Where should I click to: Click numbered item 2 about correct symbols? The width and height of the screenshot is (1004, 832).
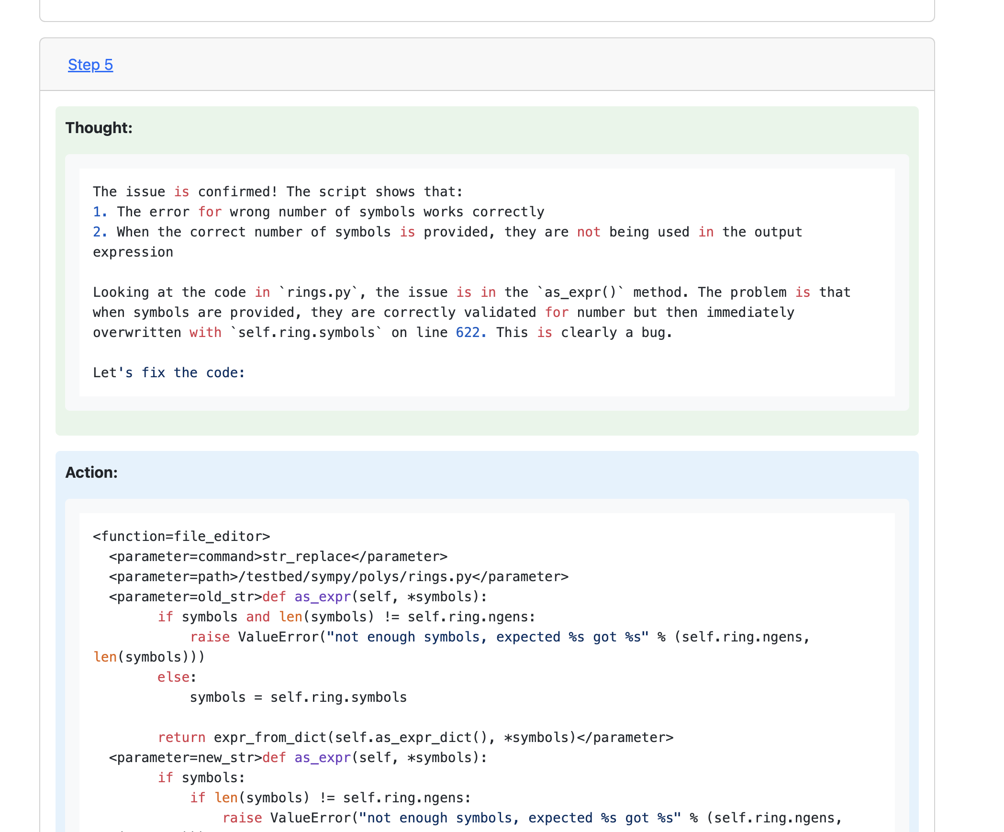point(447,232)
